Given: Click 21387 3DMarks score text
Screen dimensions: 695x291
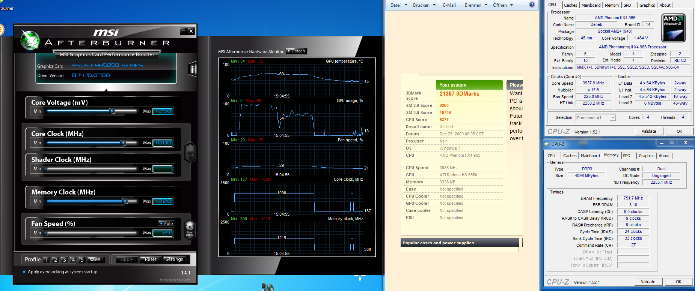Looking at the screenshot, I should tap(459, 94).
